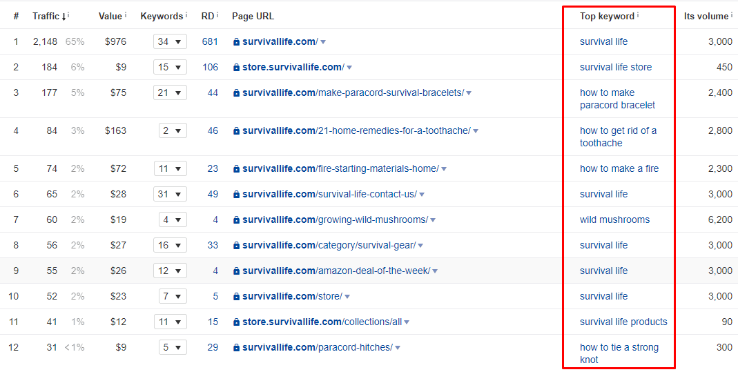
Task: Expand arrow after make-paracord-survival-bracelets URL
Action: pyautogui.click(x=469, y=93)
